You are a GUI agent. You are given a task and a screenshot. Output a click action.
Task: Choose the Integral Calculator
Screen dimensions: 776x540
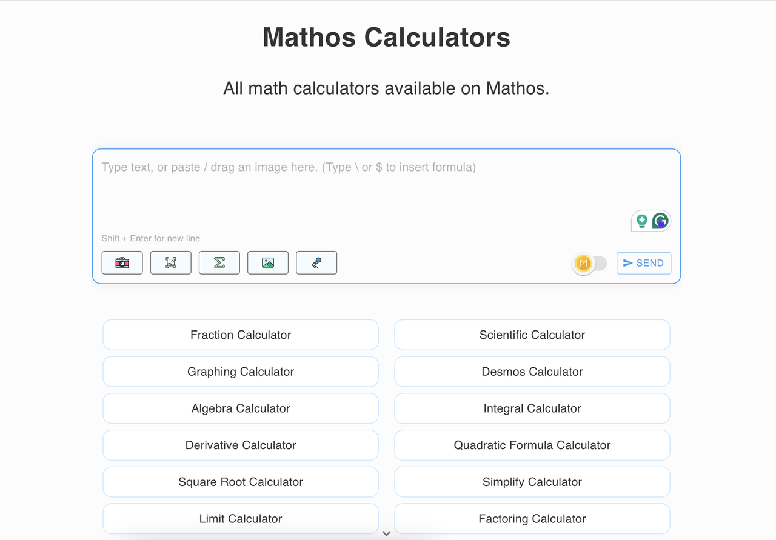(x=532, y=408)
